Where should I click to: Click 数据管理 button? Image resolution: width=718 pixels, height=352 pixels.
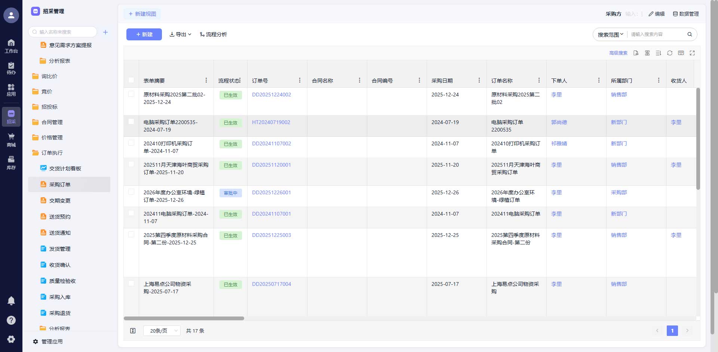(x=686, y=14)
